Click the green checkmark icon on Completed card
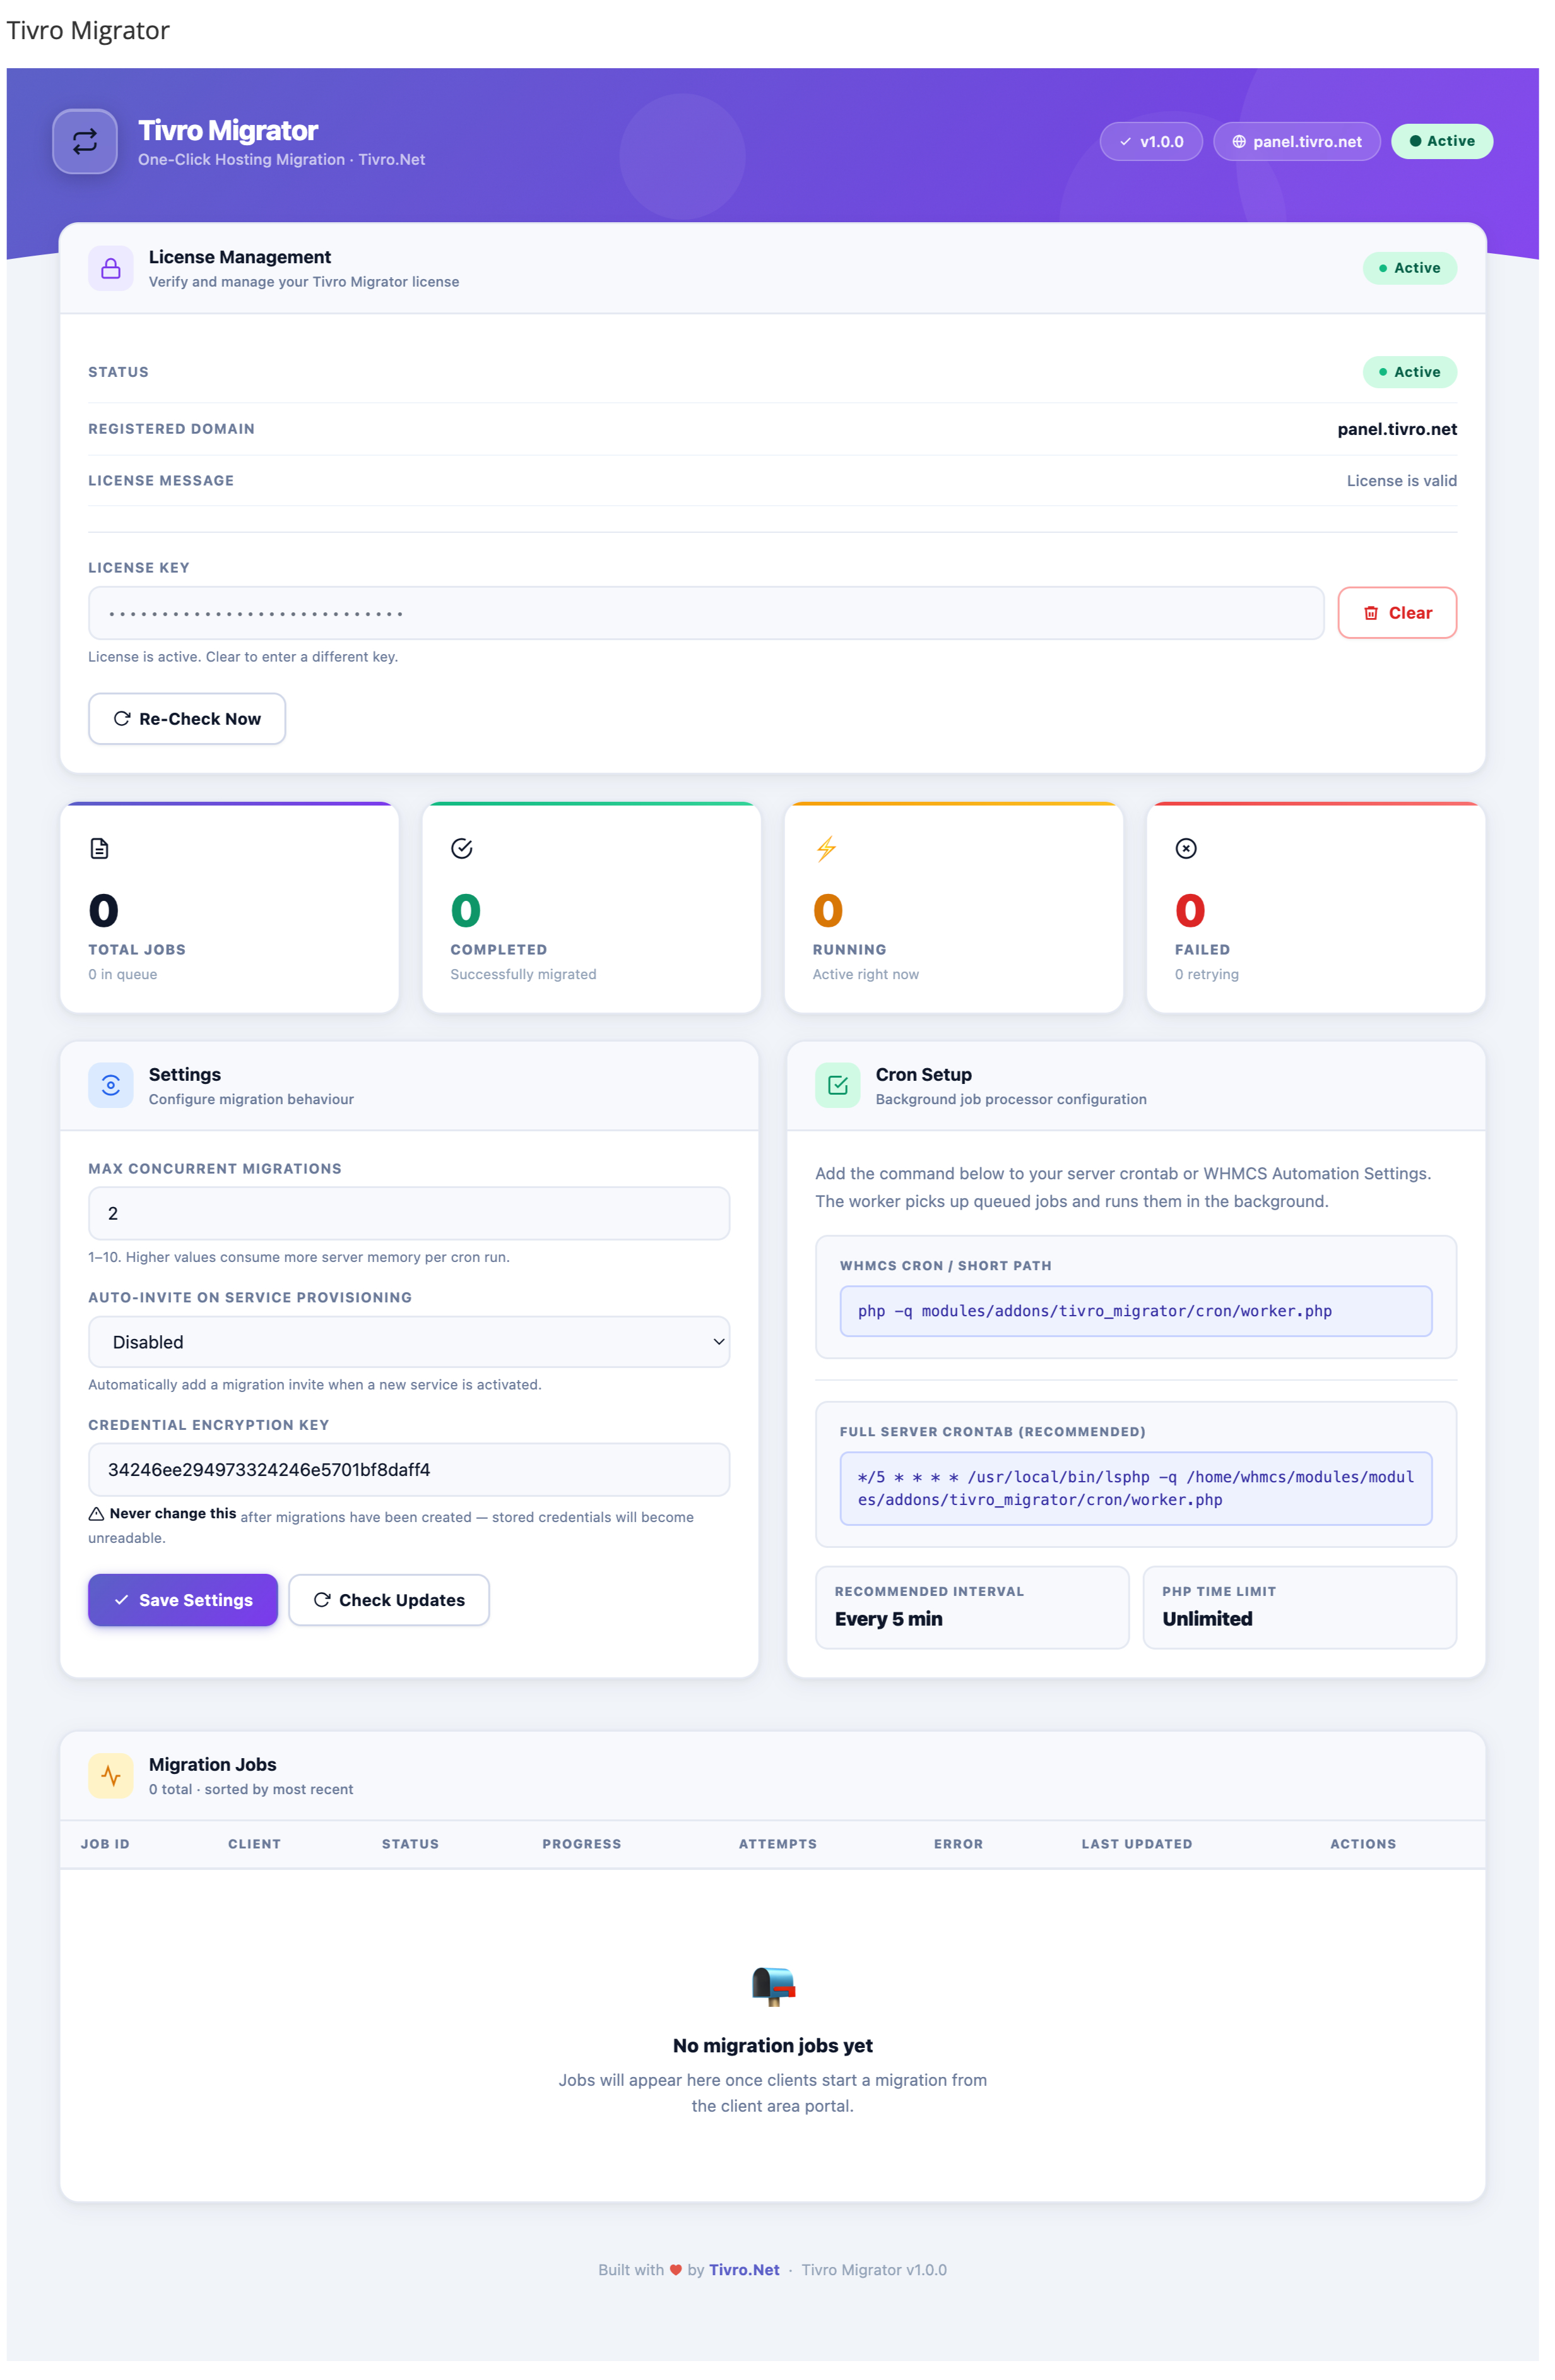This screenshot has height=2380, width=1555. click(461, 848)
